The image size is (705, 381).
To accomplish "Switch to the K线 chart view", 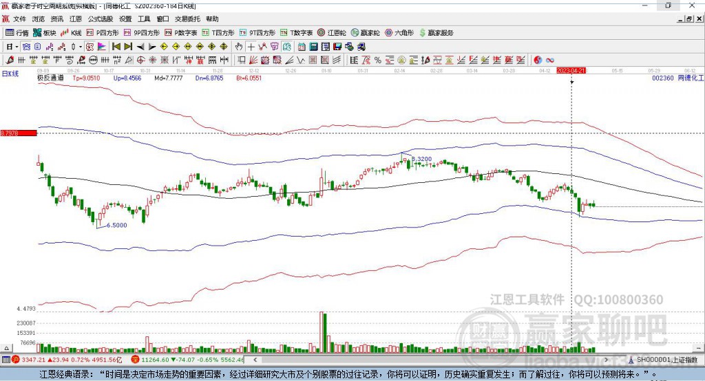I will point(71,33).
